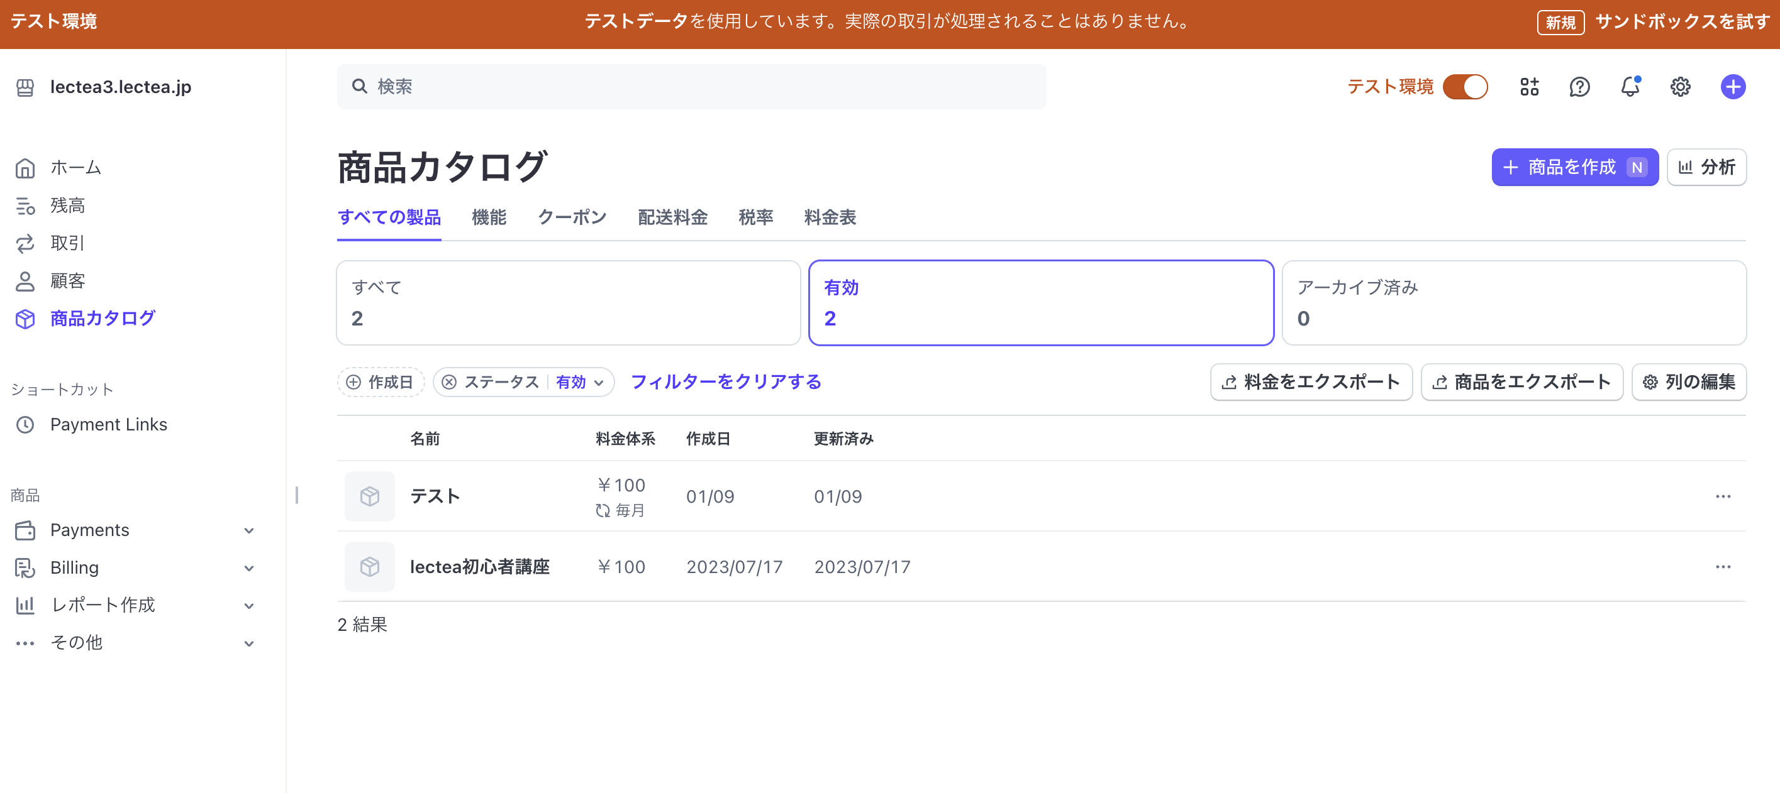Open the notifications bell
1780x793 pixels.
1630,86
